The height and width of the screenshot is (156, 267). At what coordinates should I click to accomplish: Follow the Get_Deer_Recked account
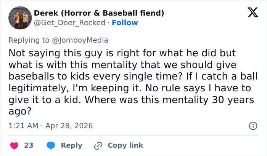125,23
